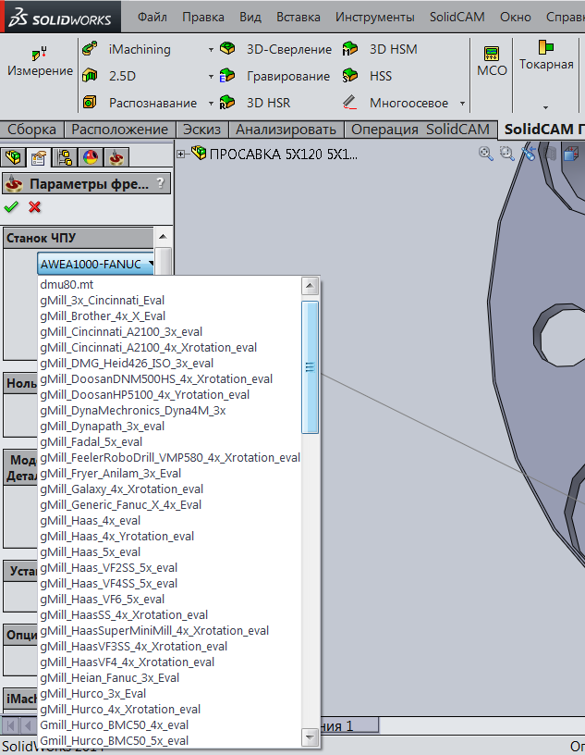Select gMill_Hurco_3x_Eval
The image size is (585, 755).
tap(169, 693)
